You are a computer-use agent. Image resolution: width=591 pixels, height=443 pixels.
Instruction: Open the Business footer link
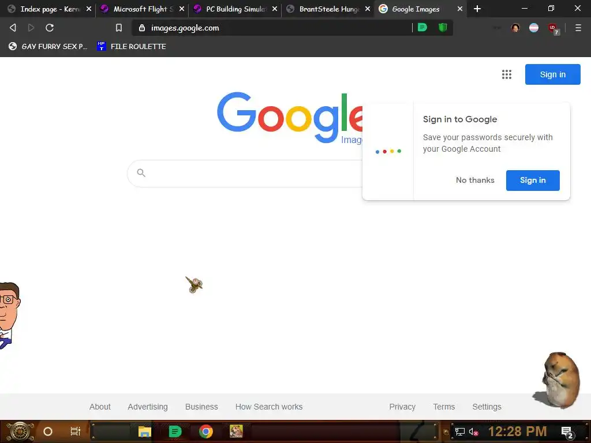tap(201, 407)
